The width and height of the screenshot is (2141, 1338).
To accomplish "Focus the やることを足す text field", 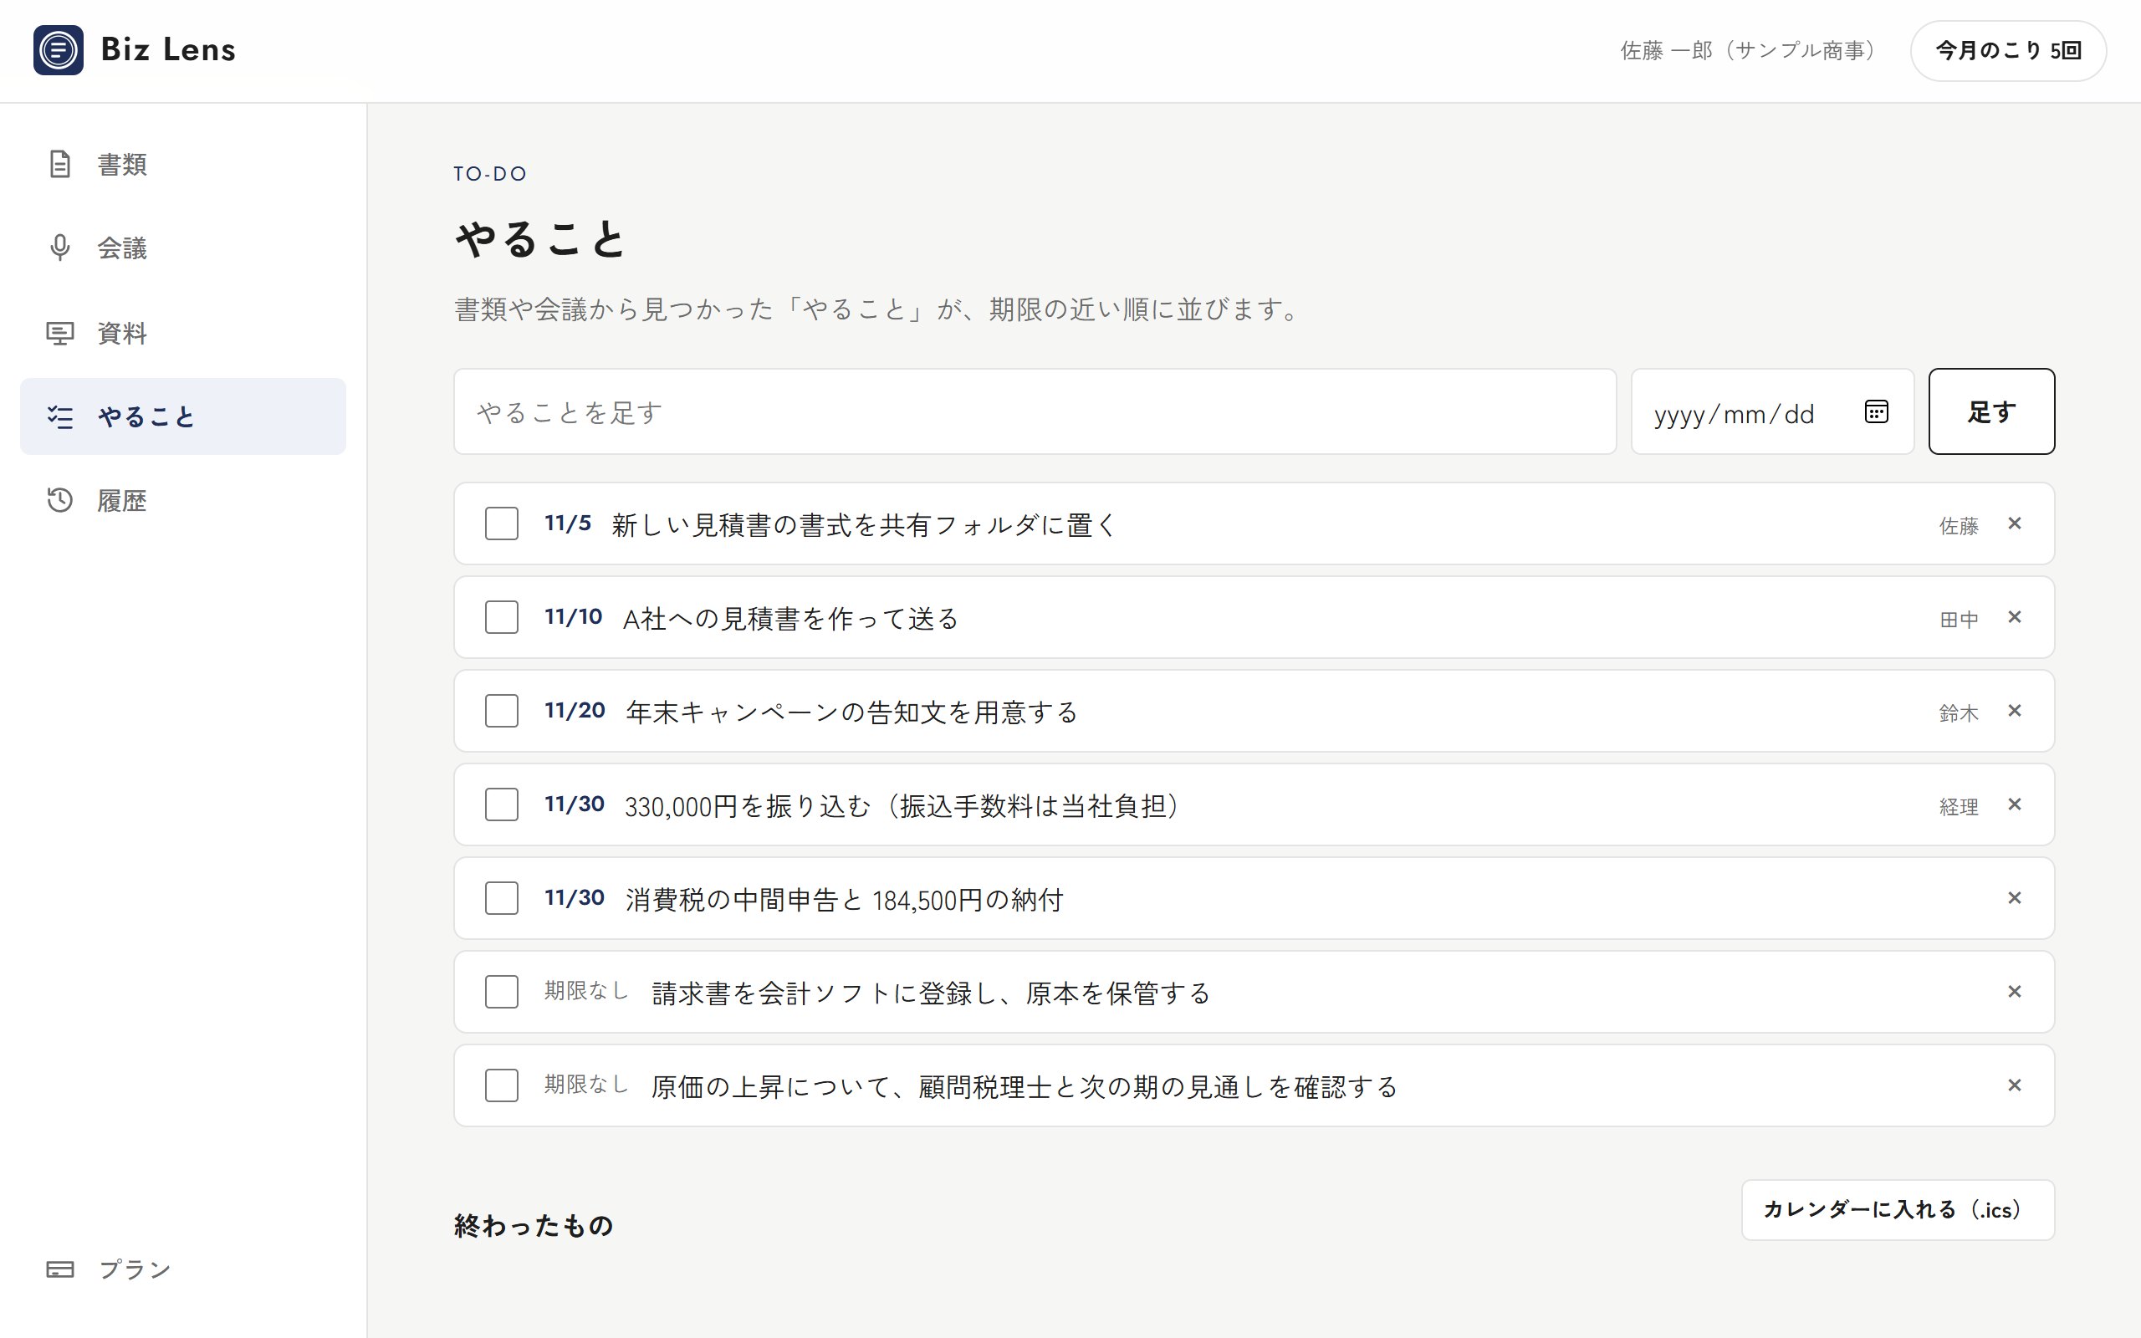I will coord(1035,411).
